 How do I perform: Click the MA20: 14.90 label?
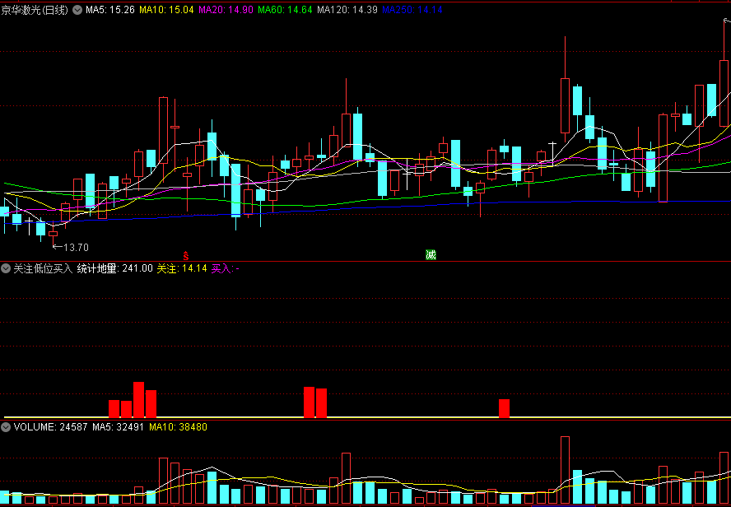226,10
